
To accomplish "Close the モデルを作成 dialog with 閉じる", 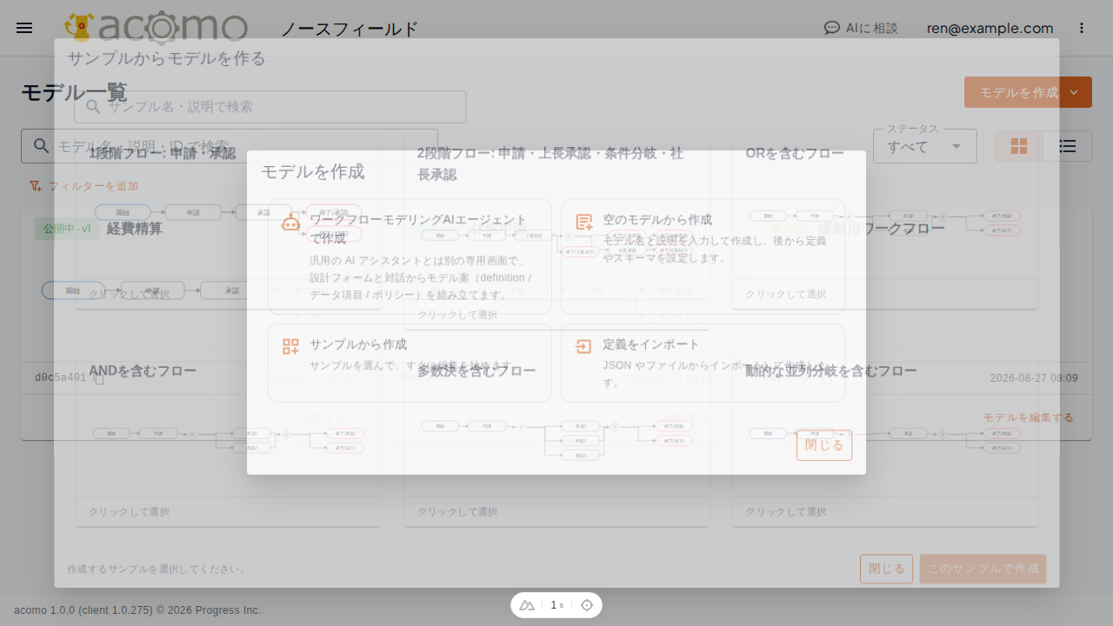I will pyautogui.click(x=824, y=445).
